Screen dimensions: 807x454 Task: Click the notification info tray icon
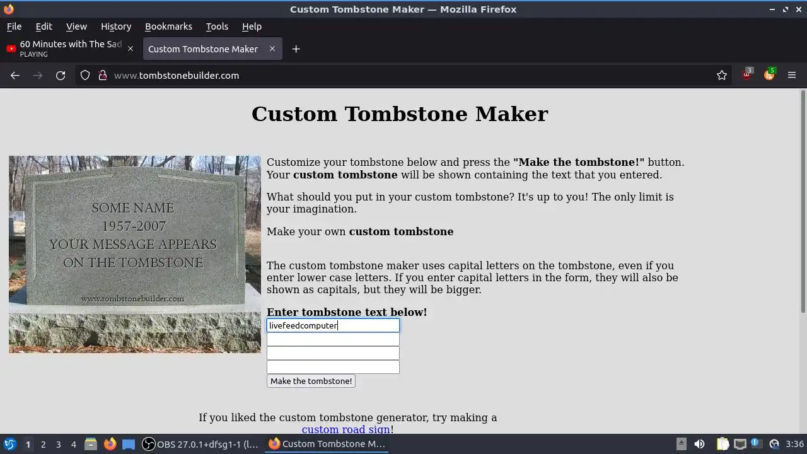[x=756, y=443]
